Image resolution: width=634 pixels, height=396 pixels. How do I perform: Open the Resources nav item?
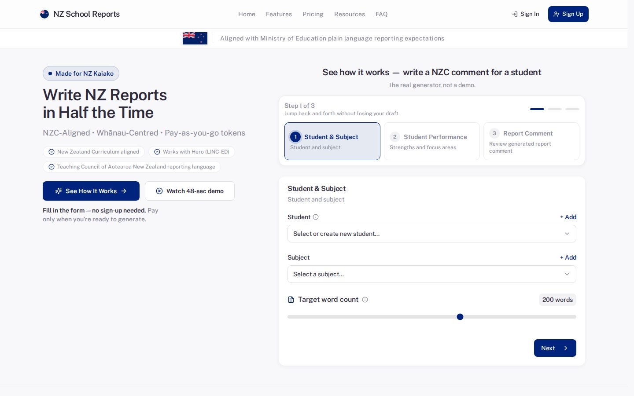(350, 14)
